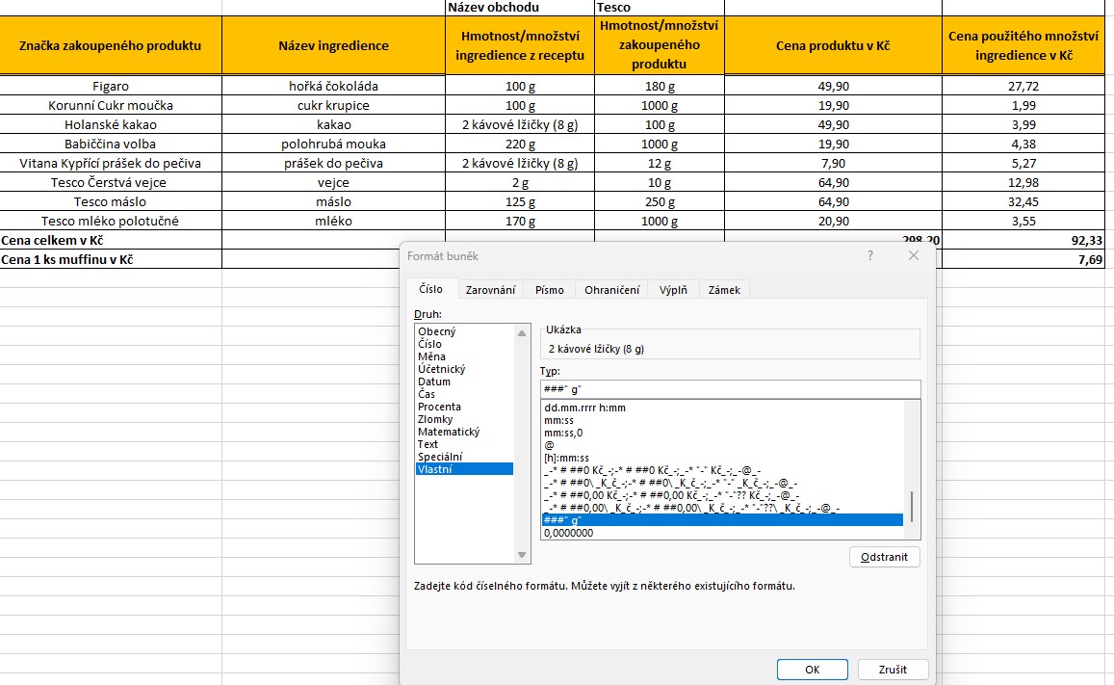Choose the [h]:mm:ss format code
The image size is (1114, 685).
pyautogui.click(x=566, y=458)
